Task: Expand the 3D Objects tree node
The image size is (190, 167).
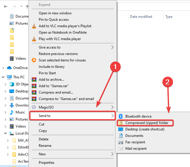Action: (x=6, y=84)
